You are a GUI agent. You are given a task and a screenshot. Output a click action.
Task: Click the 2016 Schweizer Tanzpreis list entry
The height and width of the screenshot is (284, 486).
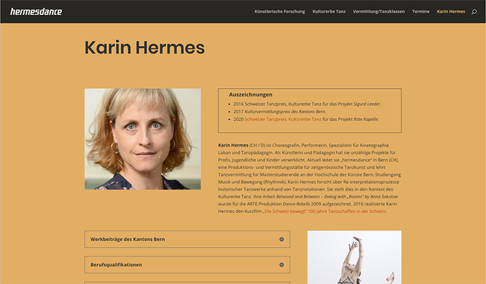pyautogui.click(x=307, y=104)
